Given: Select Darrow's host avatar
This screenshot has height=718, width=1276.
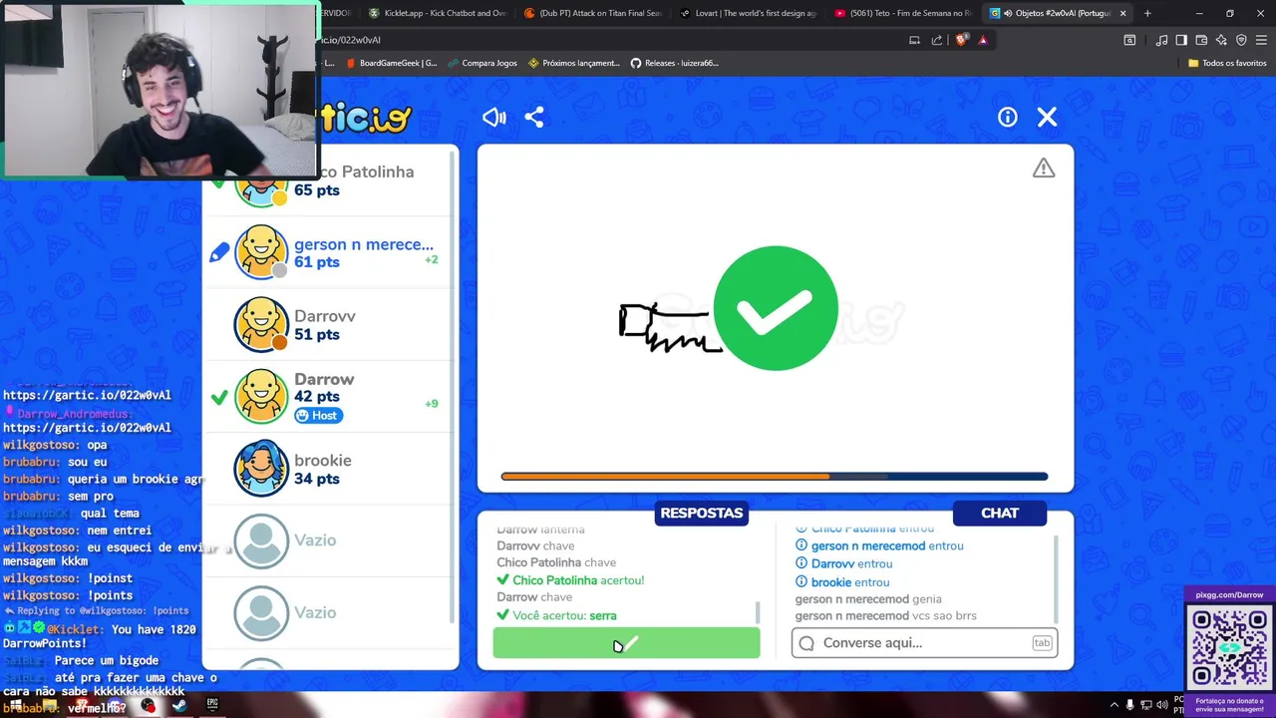Looking at the screenshot, I should pyautogui.click(x=261, y=396).
